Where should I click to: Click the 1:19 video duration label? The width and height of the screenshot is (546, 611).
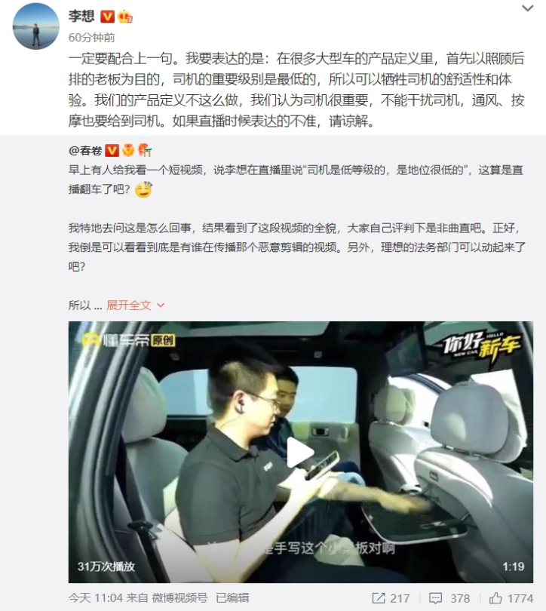click(x=513, y=566)
